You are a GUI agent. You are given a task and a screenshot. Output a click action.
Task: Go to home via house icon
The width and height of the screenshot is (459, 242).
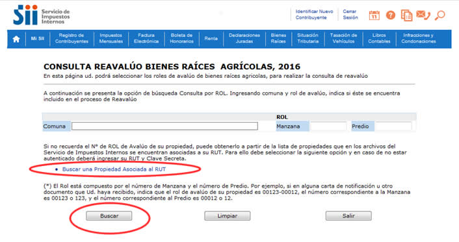(x=16, y=39)
